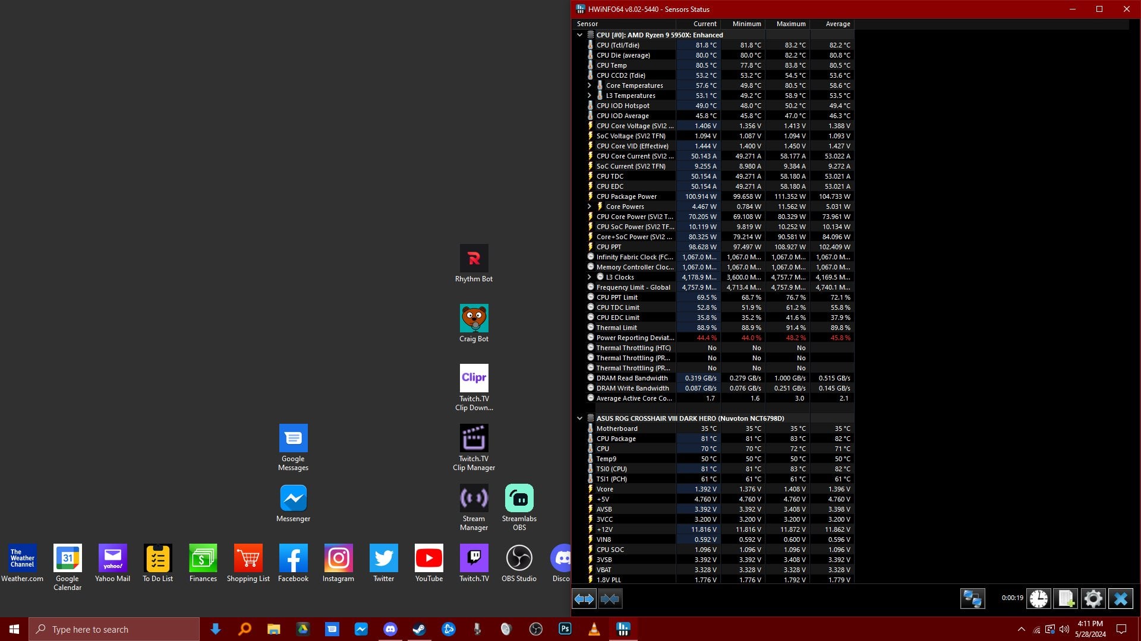Open the Twitch.TV desktop shortcut
This screenshot has width=1141, height=641.
coord(474,563)
